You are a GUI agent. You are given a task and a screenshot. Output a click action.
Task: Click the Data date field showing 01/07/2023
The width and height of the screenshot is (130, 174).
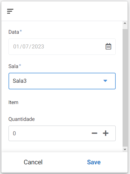(62, 46)
